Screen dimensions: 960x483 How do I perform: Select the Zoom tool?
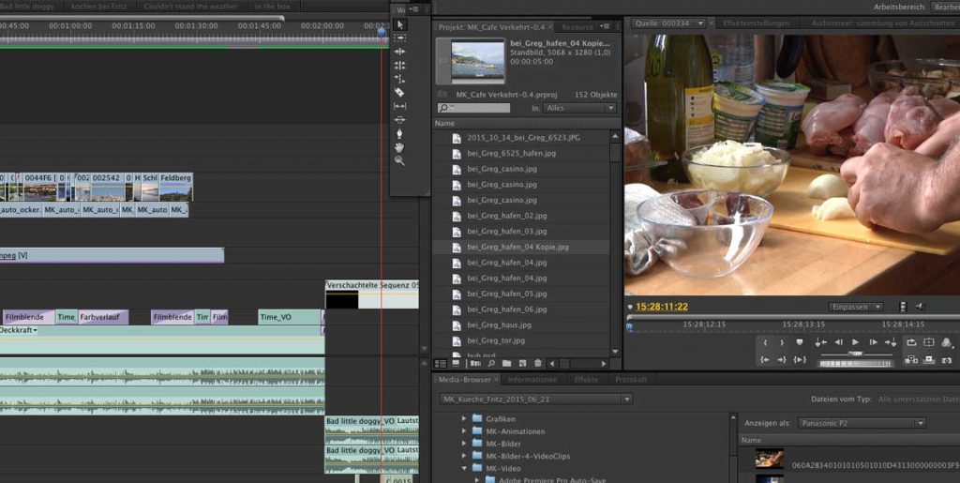(x=399, y=160)
